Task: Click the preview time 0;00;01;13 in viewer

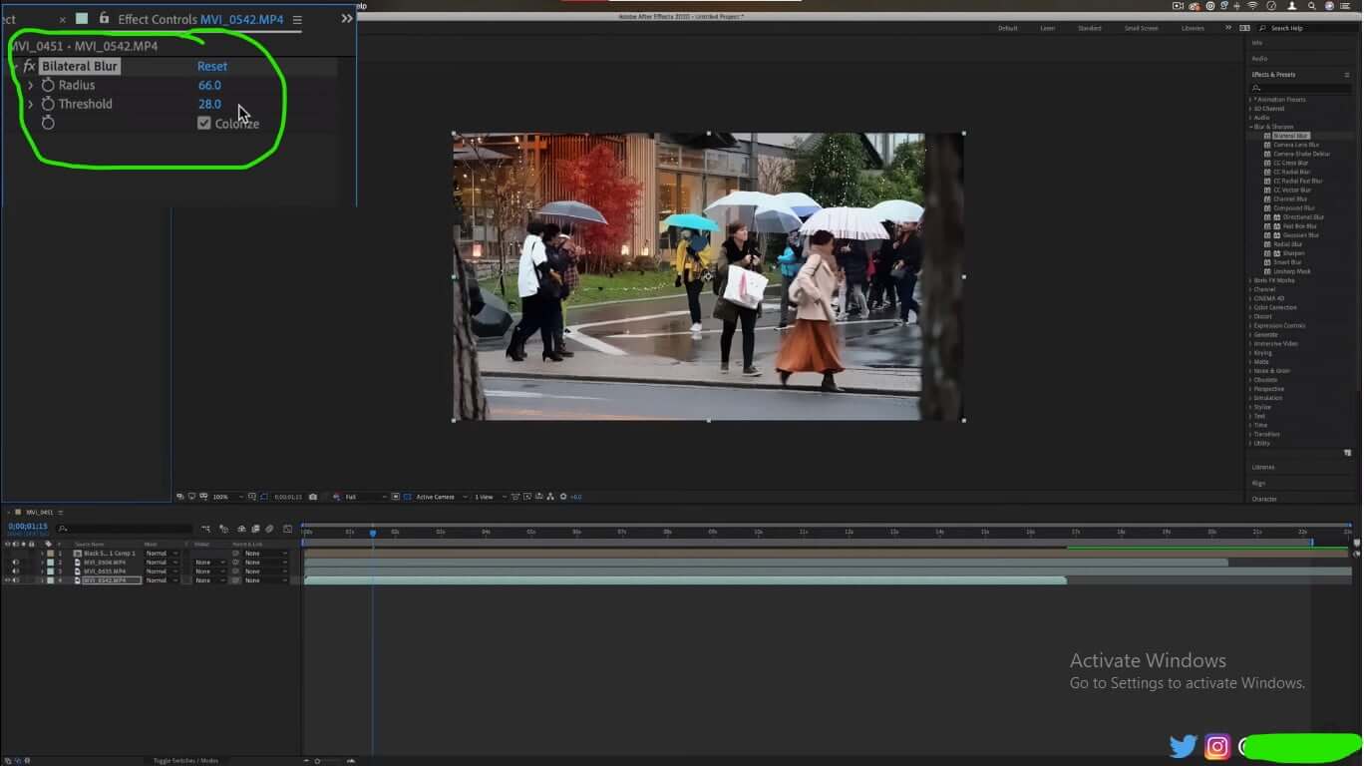Action: [287, 497]
